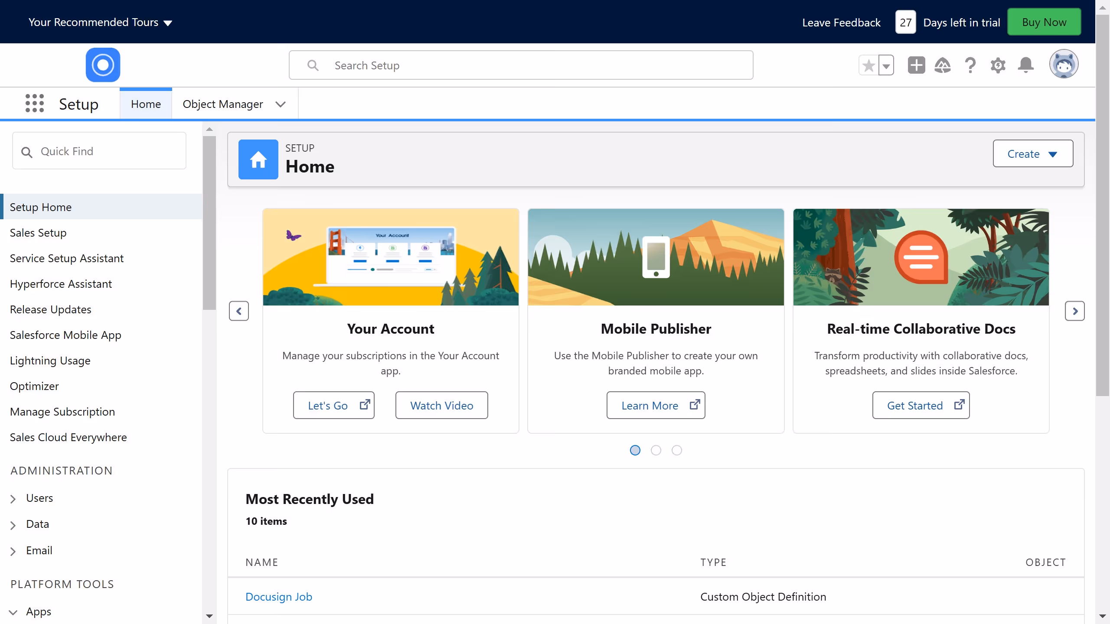This screenshot has height=624, width=1110.
Task: Select the third carousel page dot
Action: (677, 450)
